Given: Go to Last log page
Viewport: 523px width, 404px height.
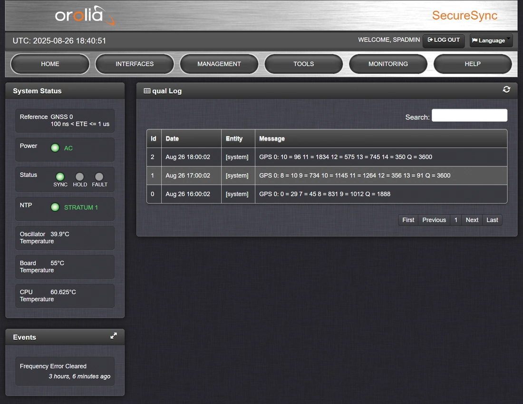Looking at the screenshot, I should click(x=492, y=220).
